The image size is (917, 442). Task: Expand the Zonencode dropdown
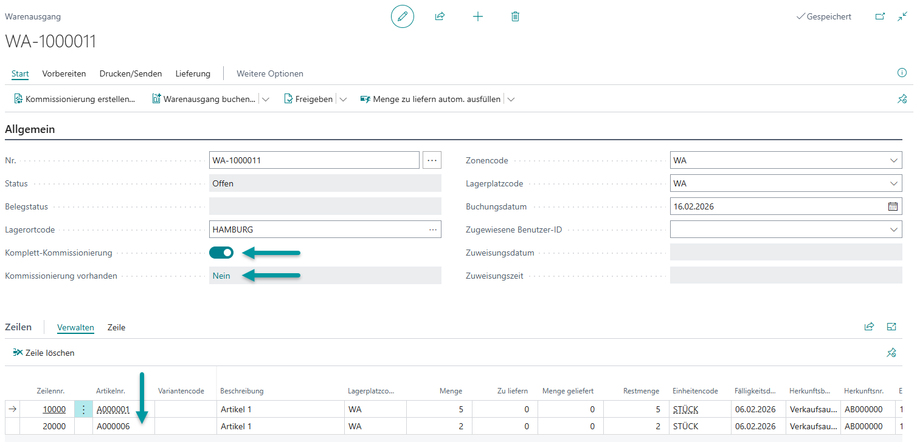click(x=894, y=161)
